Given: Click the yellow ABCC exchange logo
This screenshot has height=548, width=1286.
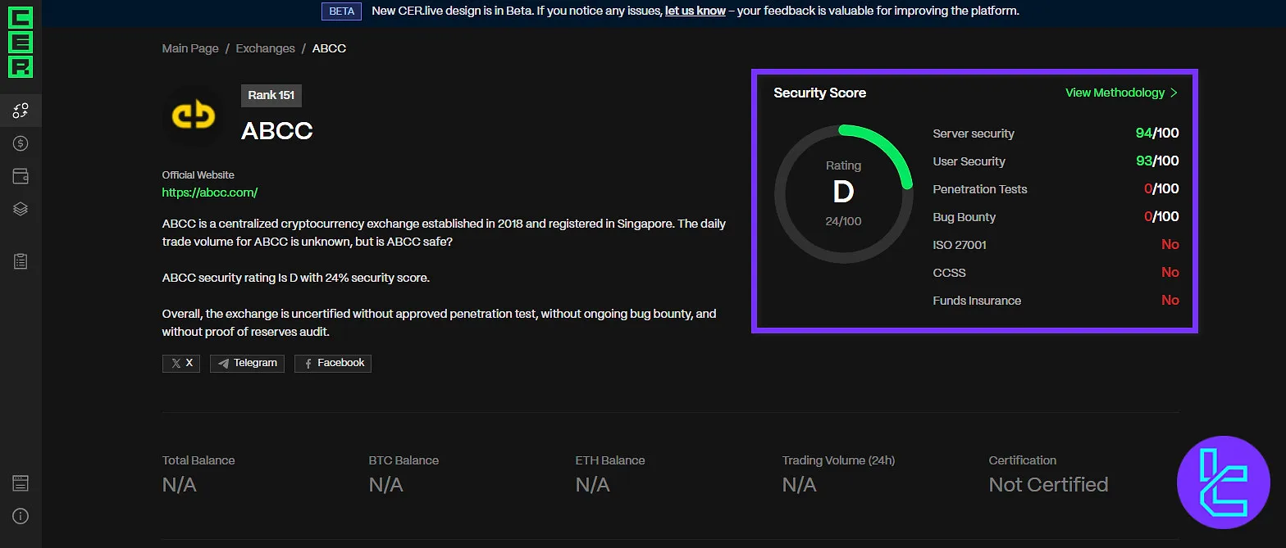Looking at the screenshot, I should (193, 116).
